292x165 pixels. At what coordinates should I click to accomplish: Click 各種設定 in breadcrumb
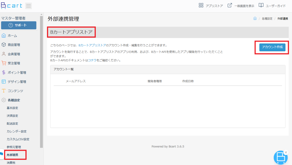pyautogui.click(x=267, y=19)
